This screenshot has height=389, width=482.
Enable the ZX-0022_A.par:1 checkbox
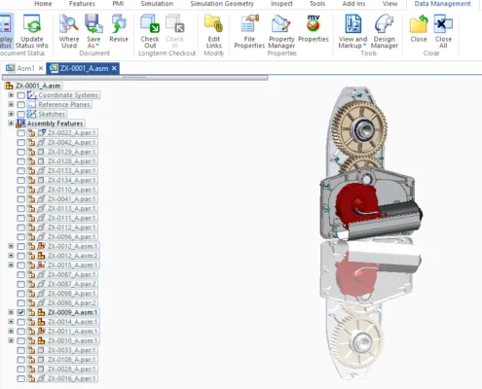[x=20, y=133]
